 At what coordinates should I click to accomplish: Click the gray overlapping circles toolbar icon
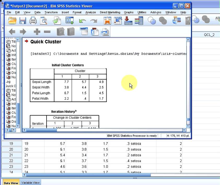point(163,21)
